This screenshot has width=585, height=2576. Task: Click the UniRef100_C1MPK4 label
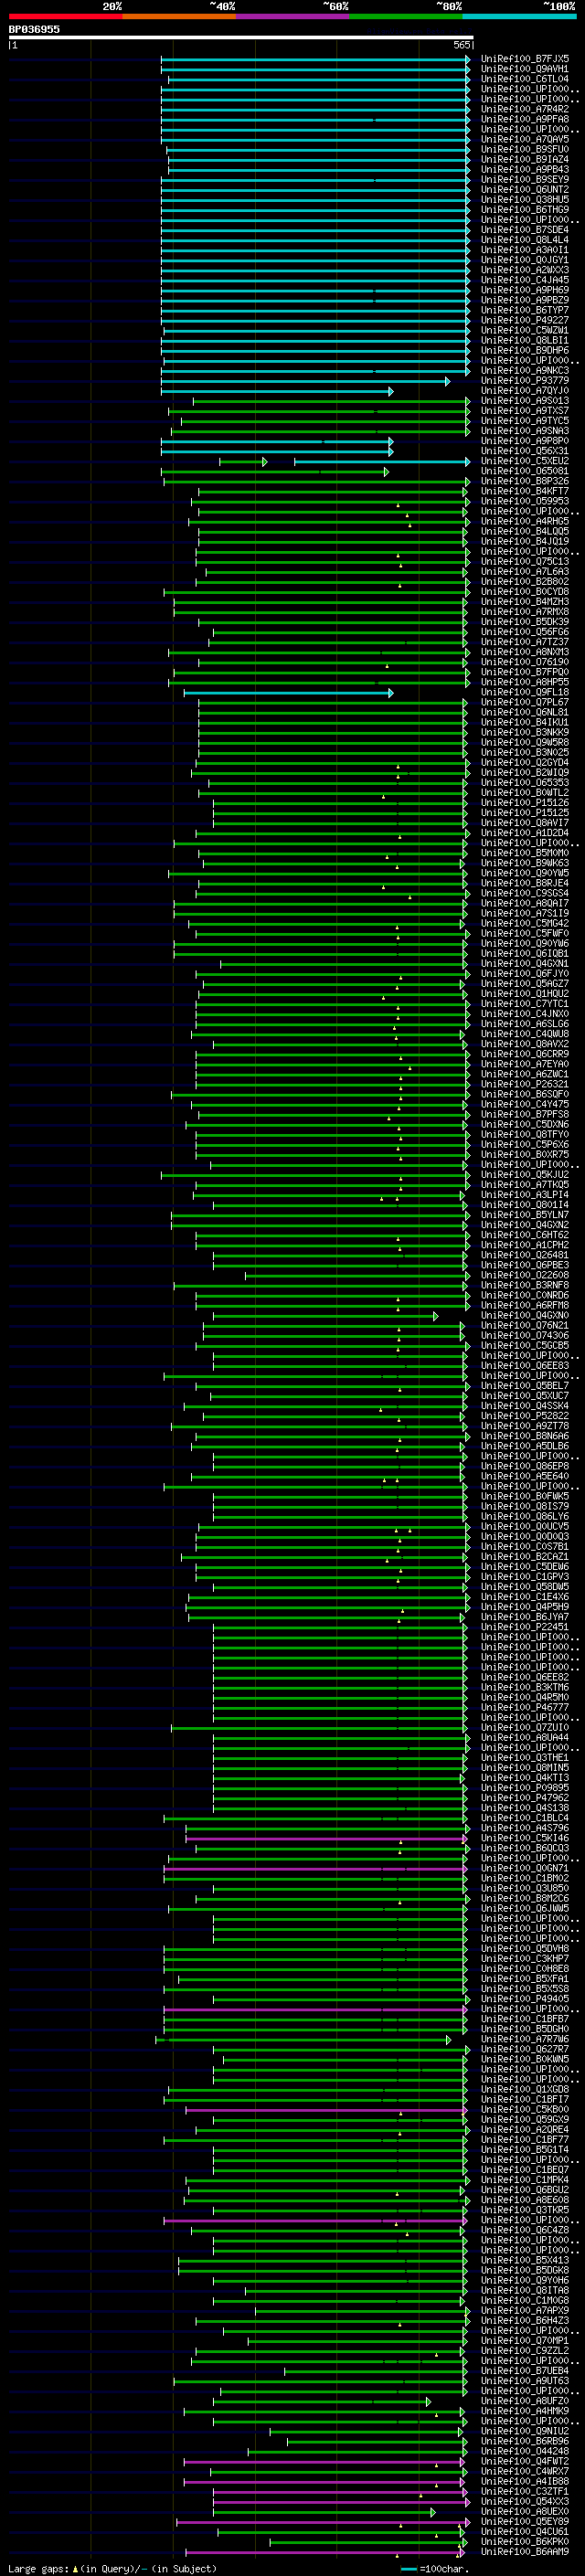525,2179
